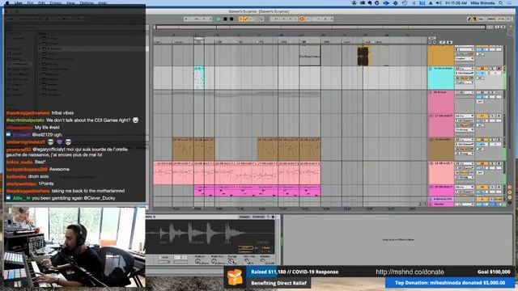518x291 pixels.
Task: Click the Fade Out knob in Simpler
Action: pyautogui.click(x=214, y=262)
